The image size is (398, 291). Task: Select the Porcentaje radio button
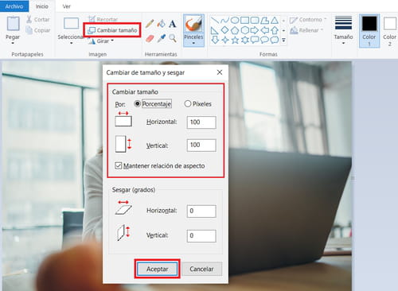click(138, 103)
